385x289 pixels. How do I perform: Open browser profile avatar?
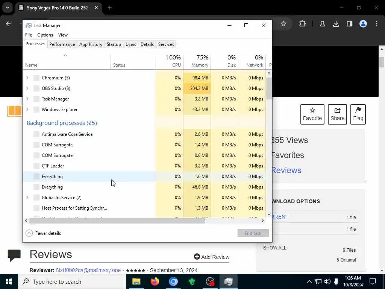(x=363, y=24)
